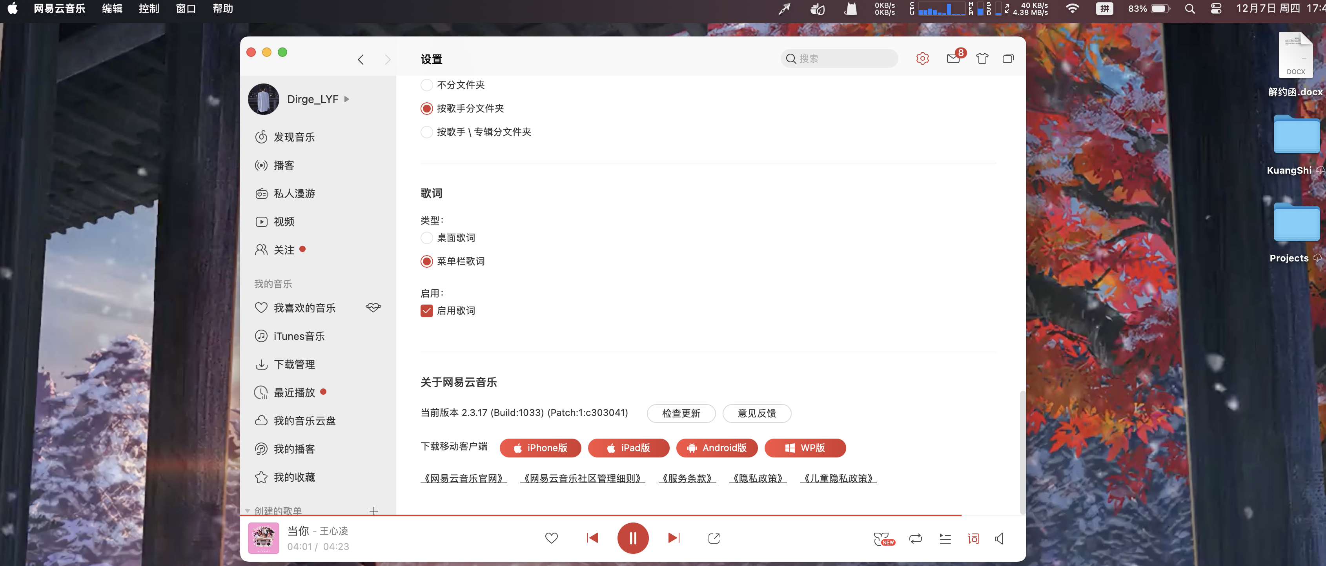The height and width of the screenshot is (566, 1326).
Task: Select 桌面歌词 lyrics type
Action: pos(427,238)
